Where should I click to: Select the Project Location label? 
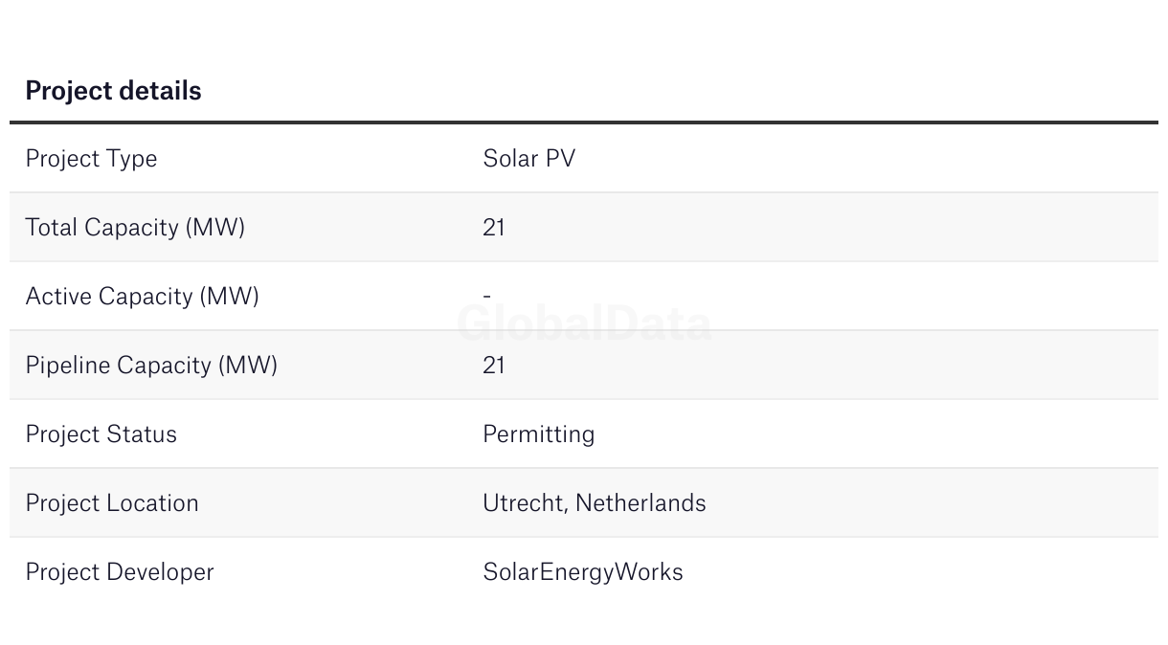point(112,503)
